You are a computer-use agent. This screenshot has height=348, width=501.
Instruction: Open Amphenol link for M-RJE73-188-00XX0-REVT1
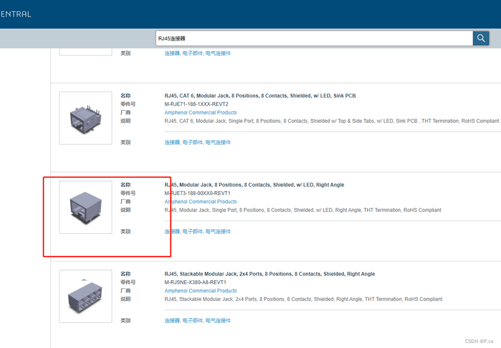pyautogui.click(x=201, y=202)
